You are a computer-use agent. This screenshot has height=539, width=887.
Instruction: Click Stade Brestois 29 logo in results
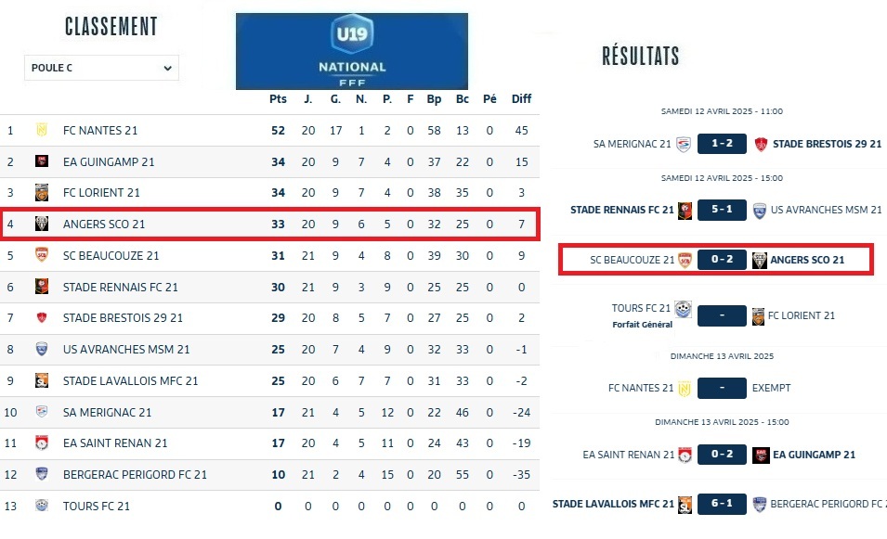pos(761,144)
